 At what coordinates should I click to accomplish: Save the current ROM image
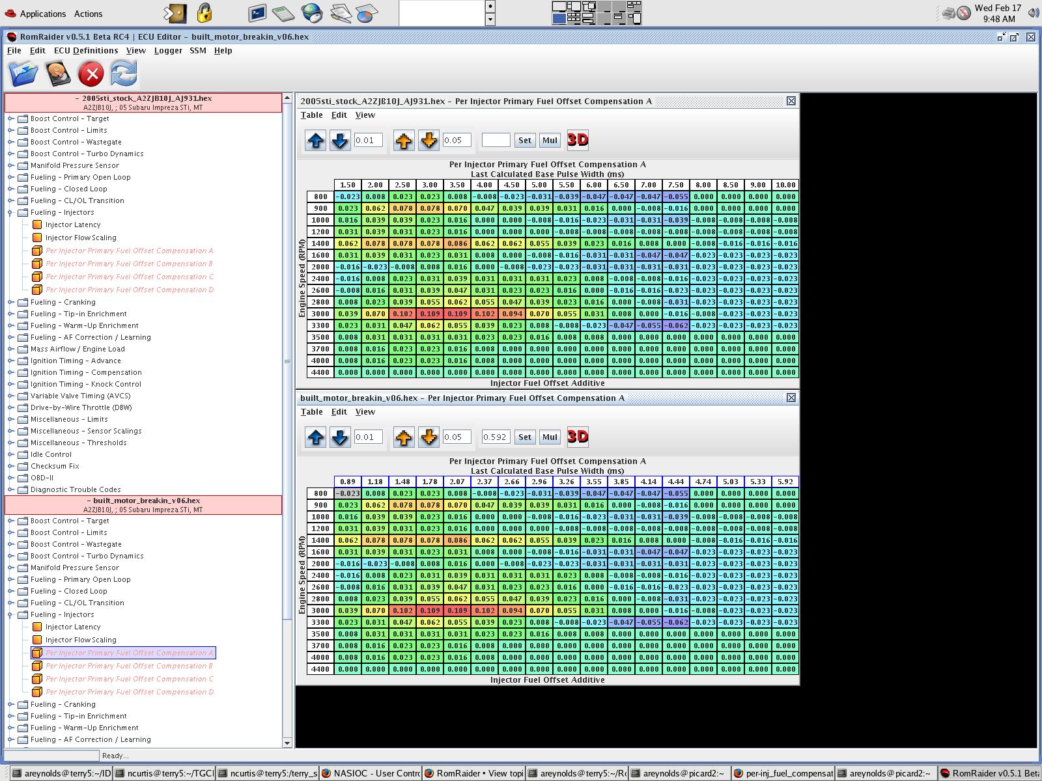click(x=57, y=74)
